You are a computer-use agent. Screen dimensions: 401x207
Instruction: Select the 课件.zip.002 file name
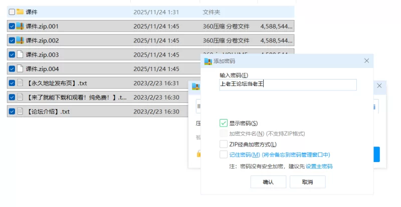click(x=42, y=40)
